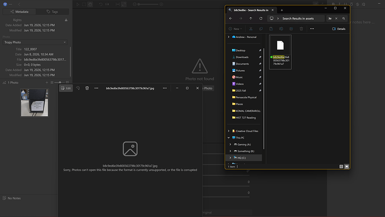The height and width of the screenshot is (217, 385).
Task: Expand the HQ (C:) drive
Action: point(230,157)
